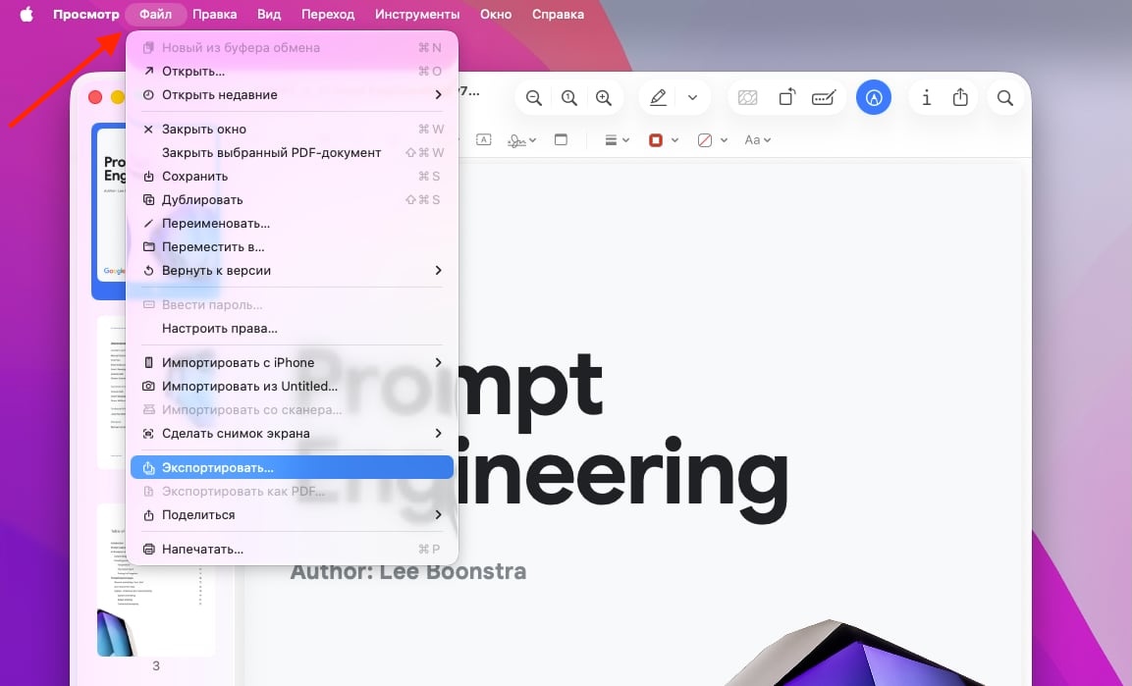Screen dimensions: 1132x686
Task: Open the line style dropdown
Action: click(617, 140)
